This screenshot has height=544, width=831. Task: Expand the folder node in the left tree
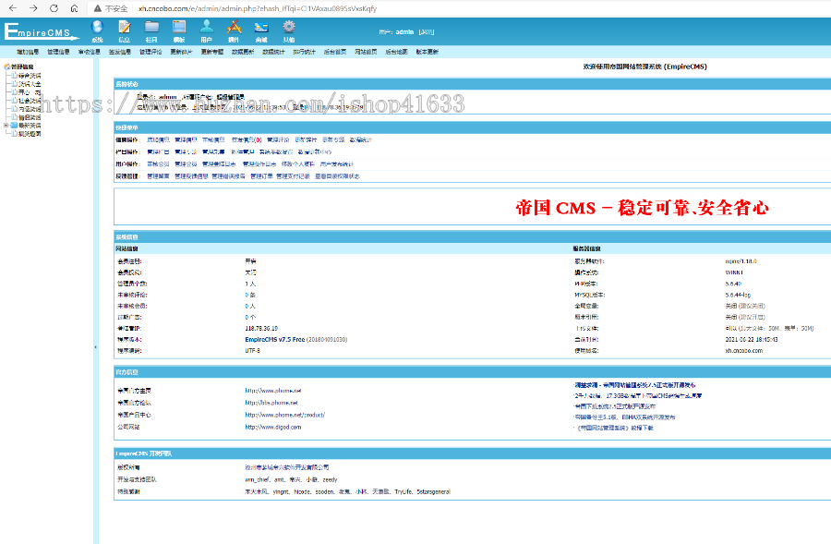(x=6, y=126)
